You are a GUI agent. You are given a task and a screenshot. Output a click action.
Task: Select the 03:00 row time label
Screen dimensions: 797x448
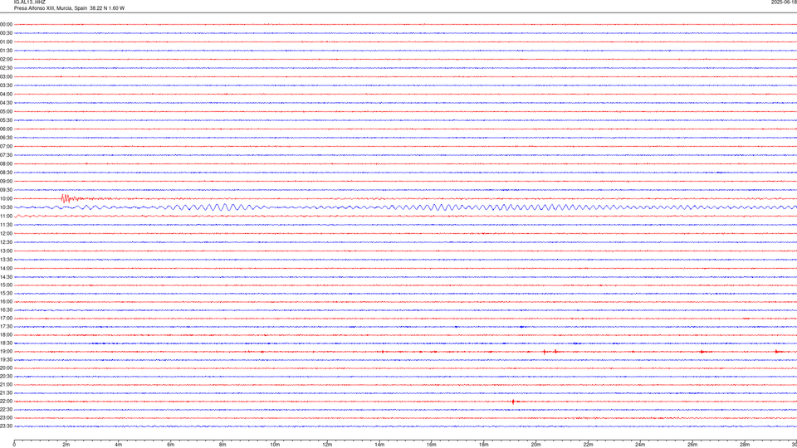click(6, 76)
